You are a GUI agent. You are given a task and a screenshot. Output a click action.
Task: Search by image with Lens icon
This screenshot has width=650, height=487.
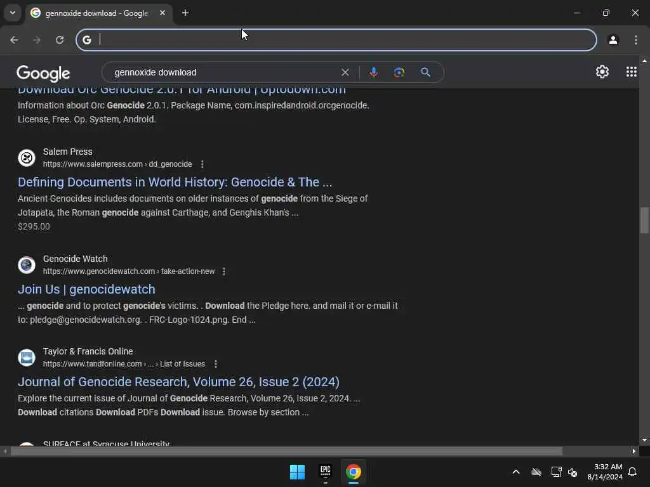pyautogui.click(x=399, y=72)
